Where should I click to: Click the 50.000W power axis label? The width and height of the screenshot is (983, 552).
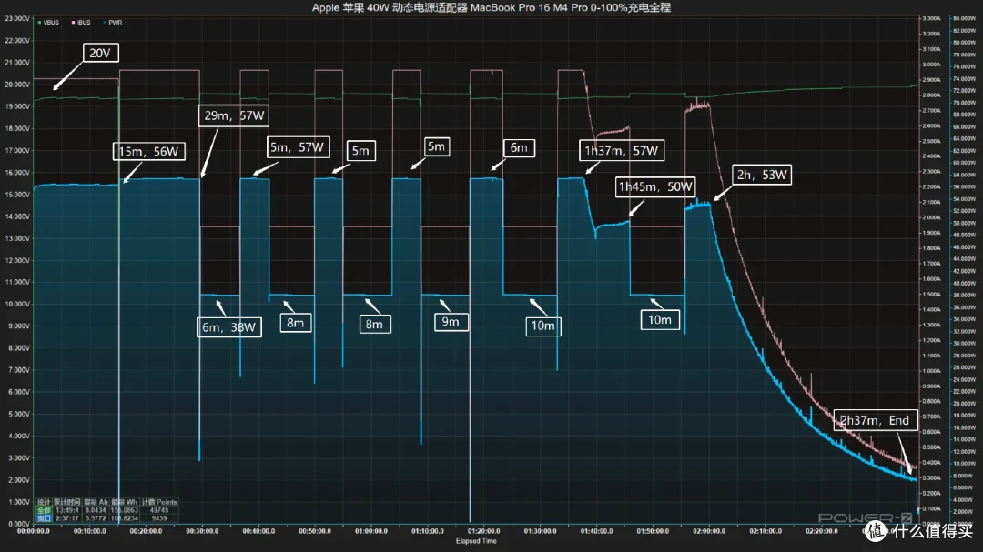(964, 223)
